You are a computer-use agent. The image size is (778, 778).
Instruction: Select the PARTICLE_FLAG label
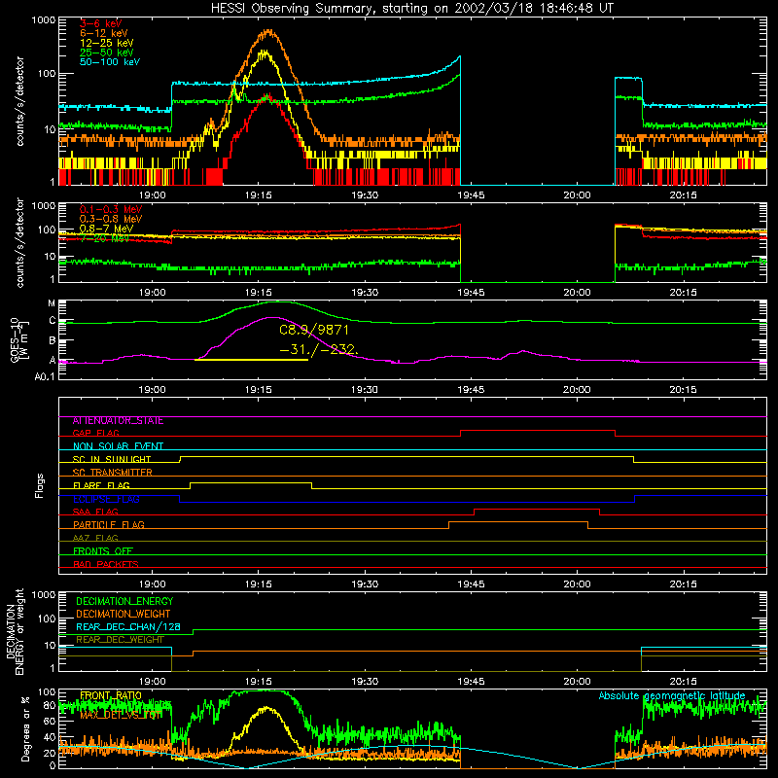[109, 524]
